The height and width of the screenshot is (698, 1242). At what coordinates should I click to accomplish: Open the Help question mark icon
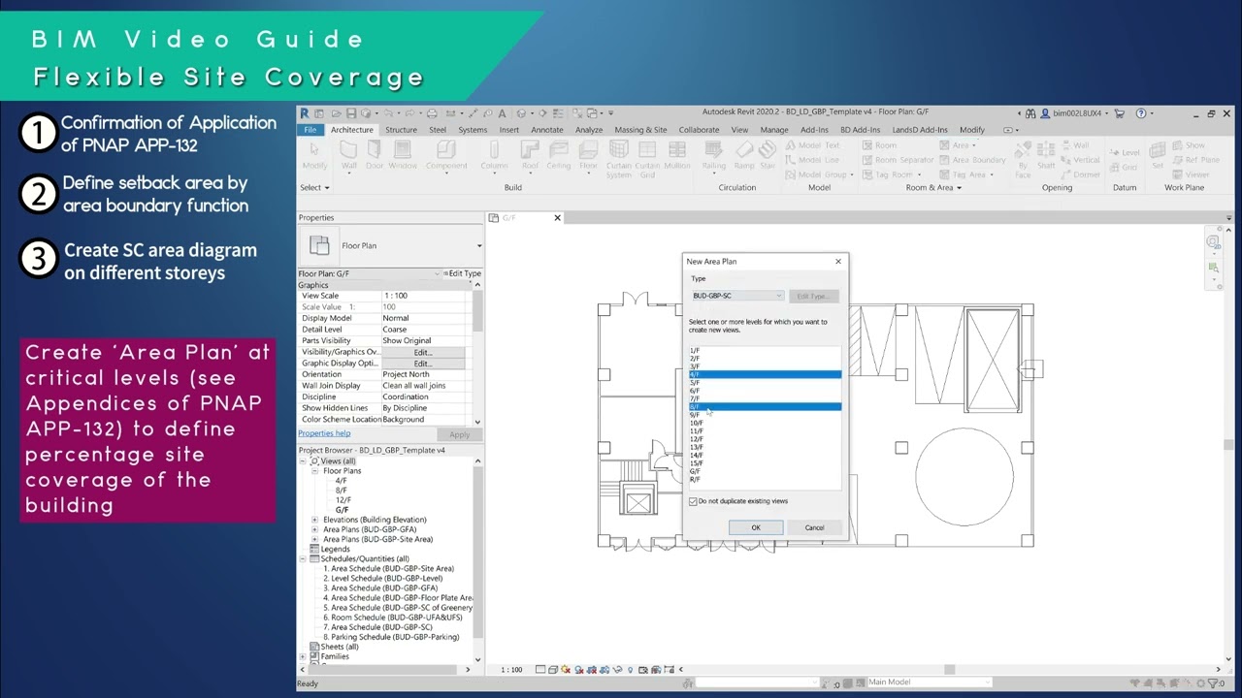pyautogui.click(x=1141, y=113)
